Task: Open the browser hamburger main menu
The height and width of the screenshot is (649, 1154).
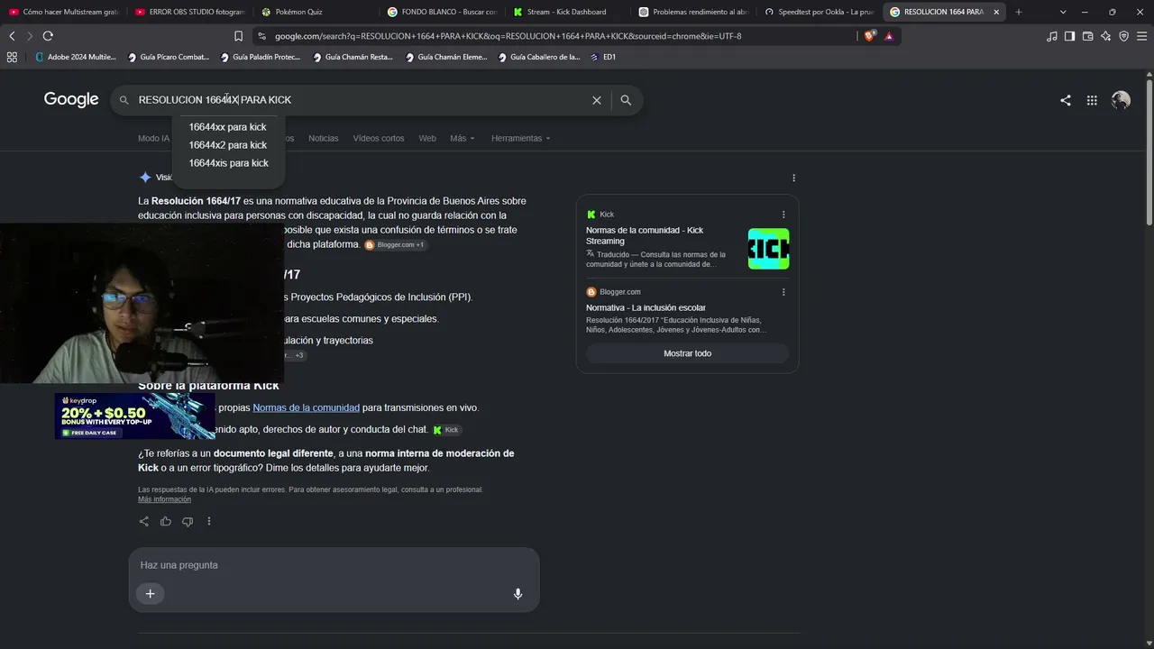Action: pyautogui.click(x=1141, y=36)
